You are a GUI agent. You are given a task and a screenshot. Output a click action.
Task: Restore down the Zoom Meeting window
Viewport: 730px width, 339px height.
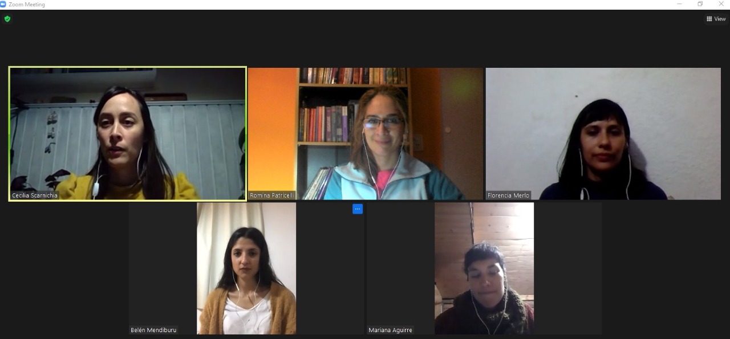[700, 4]
